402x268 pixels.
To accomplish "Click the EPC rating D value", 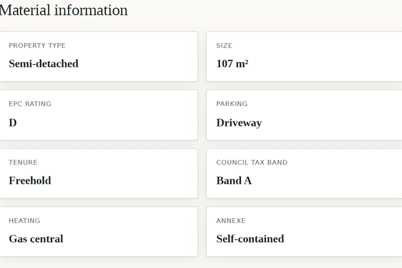I will (13, 123).
